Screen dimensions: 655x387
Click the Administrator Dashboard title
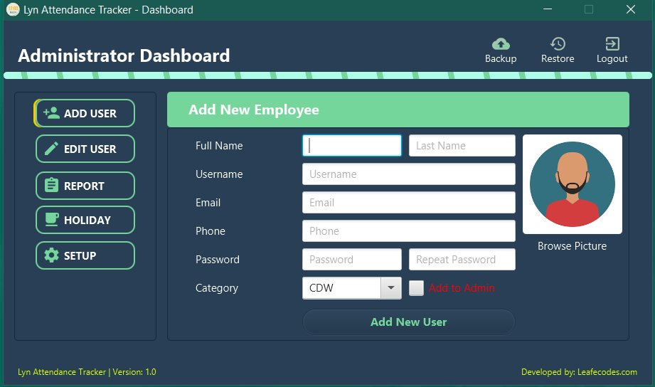coord(124,55)
